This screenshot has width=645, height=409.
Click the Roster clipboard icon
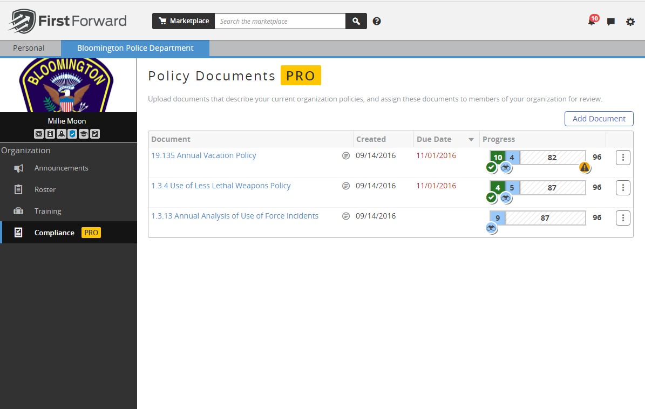pos(18,189)
